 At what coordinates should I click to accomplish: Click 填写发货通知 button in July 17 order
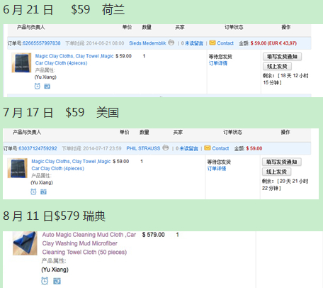coord(281,162)
